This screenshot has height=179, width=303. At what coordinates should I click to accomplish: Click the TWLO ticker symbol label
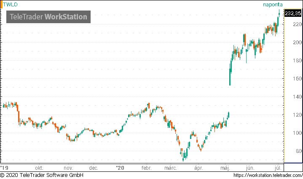pyautogui.click(x=10, y=5)
